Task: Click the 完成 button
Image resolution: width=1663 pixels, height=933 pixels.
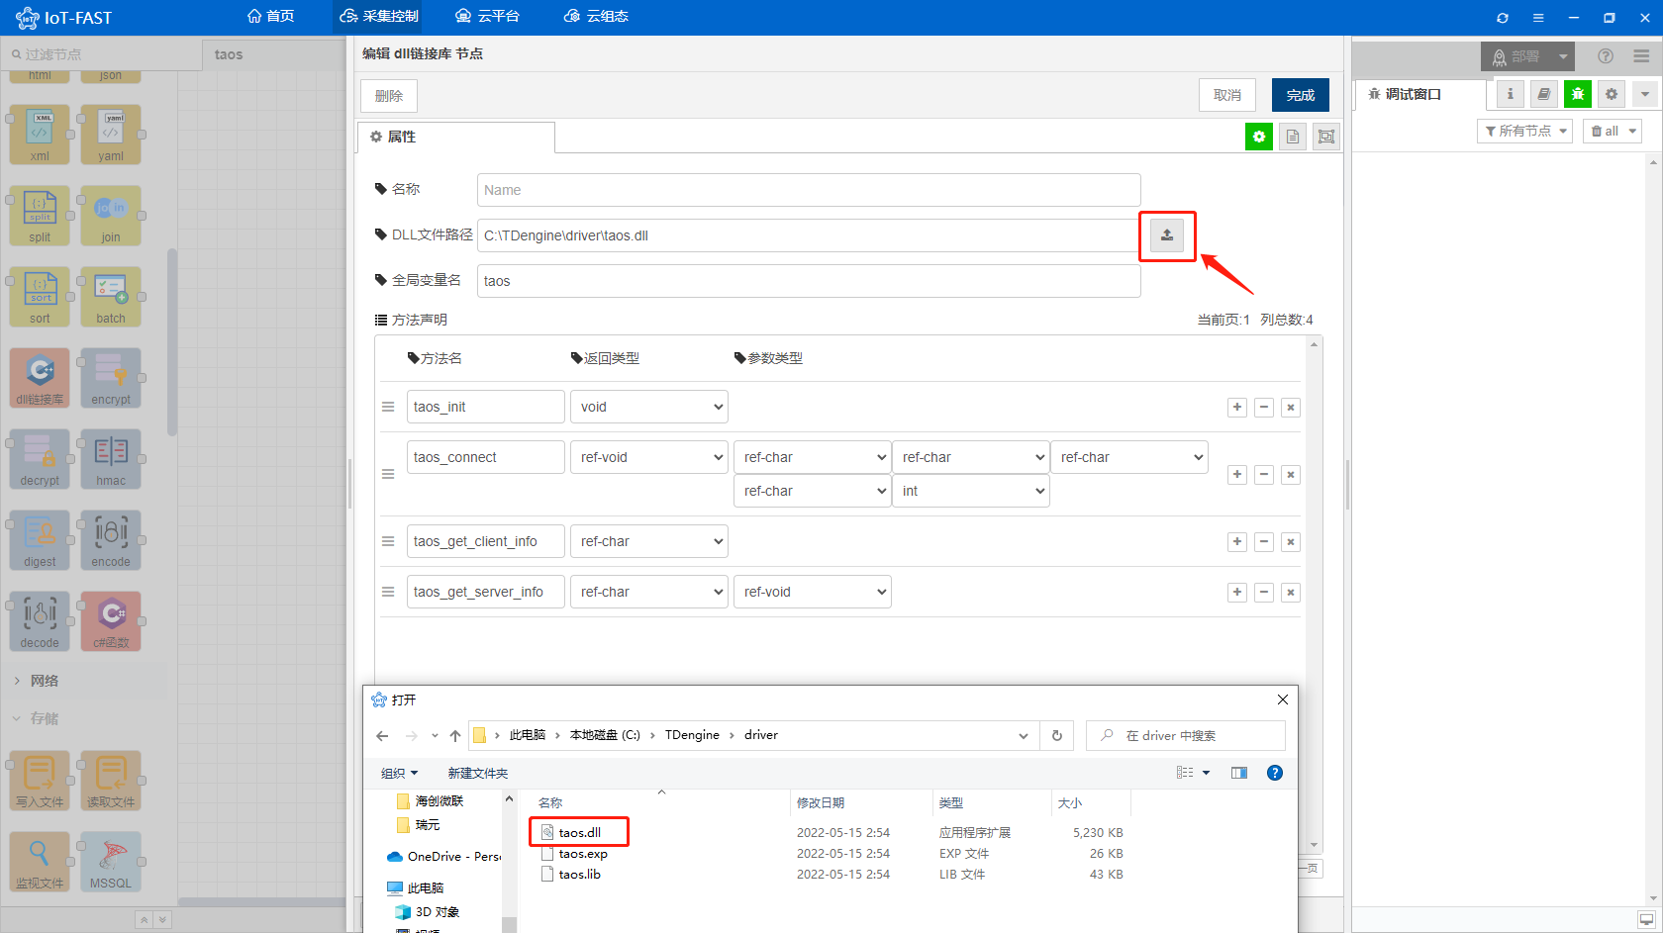Action: 1301,95
